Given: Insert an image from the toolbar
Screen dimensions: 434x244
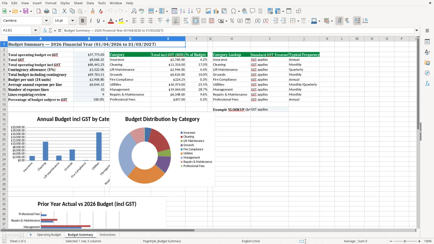Looking at the screenshot, I should click(x=208, y=11).
